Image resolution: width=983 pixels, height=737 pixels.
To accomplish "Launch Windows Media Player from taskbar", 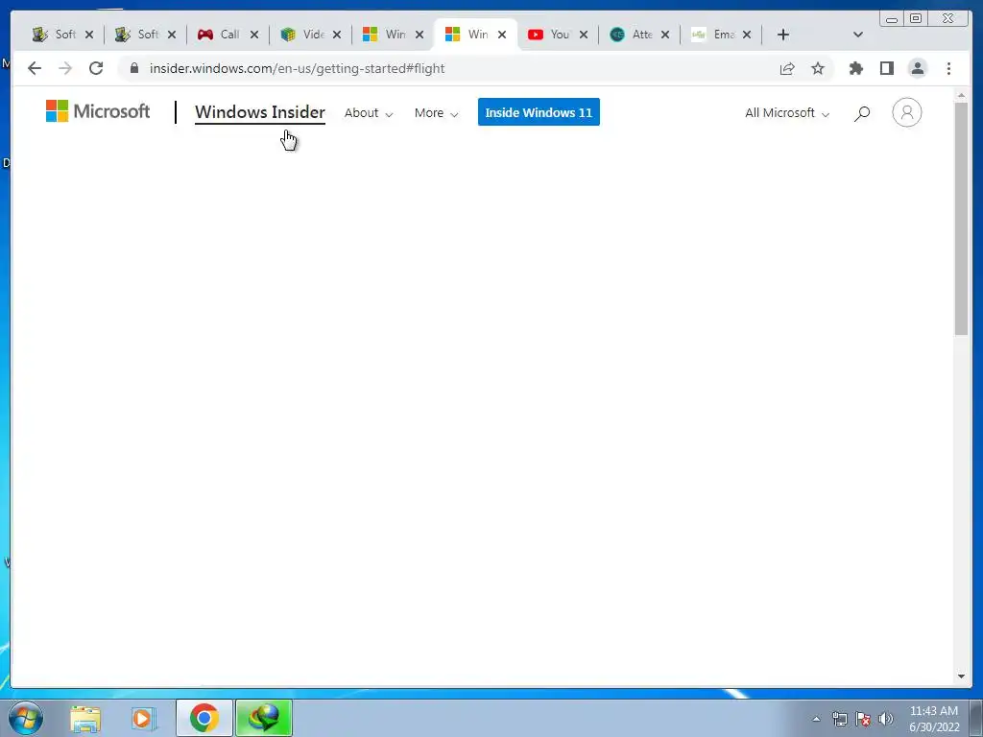I will (x=144, y=718).
